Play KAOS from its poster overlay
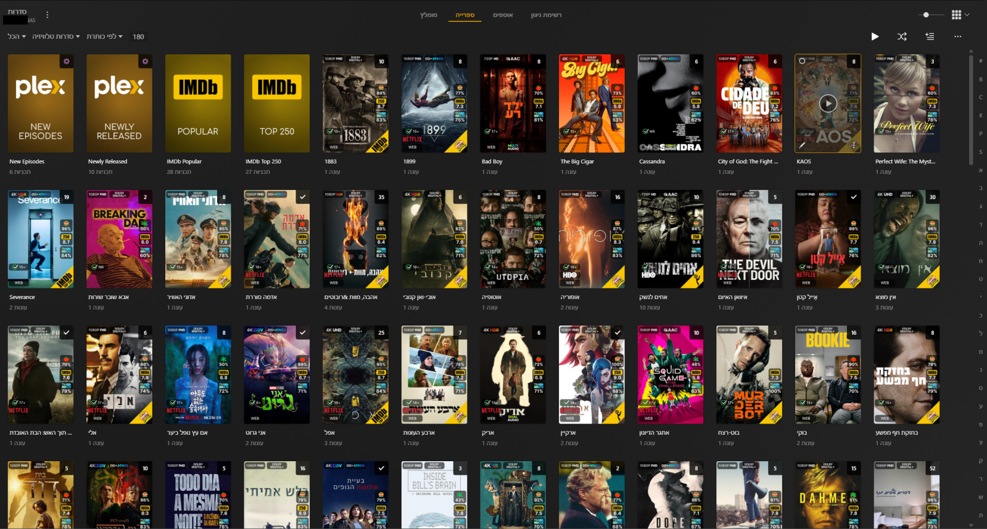987x529 pixels. pos(828,103)
